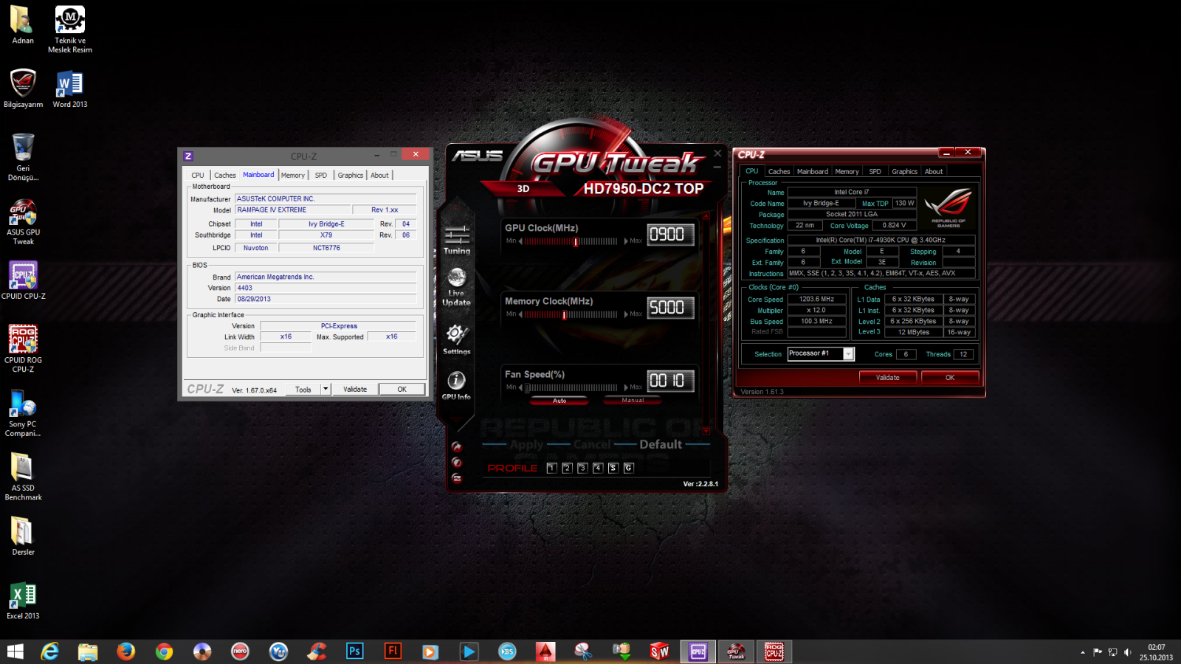Open Processor #1 selection dropdown
Image resolution: width=1181 pixels, height=664 pixels.
[848, 354]
